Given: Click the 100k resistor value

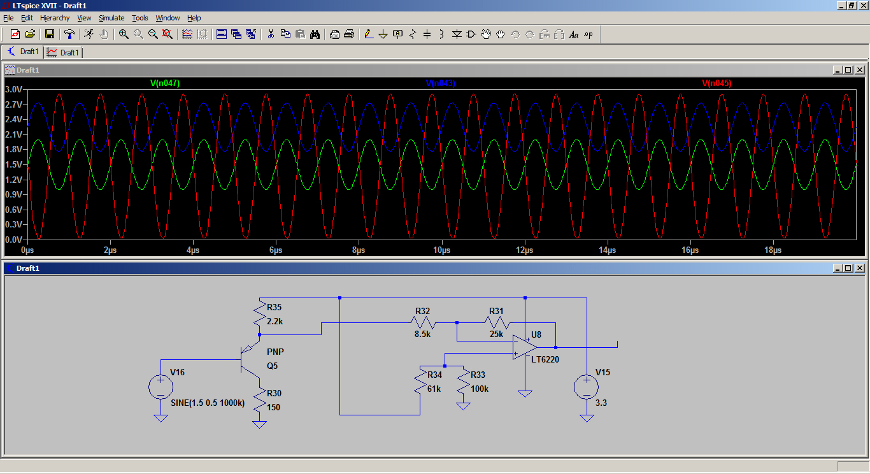Looking at the screenshot, I should (x=481, y=389).
